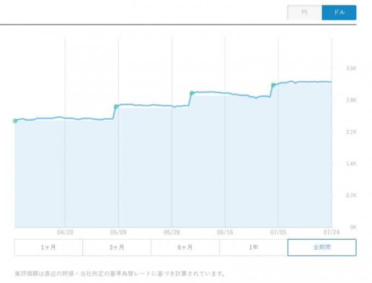
Task: Click the 3.5K value axis label
Action: (351, 68)
